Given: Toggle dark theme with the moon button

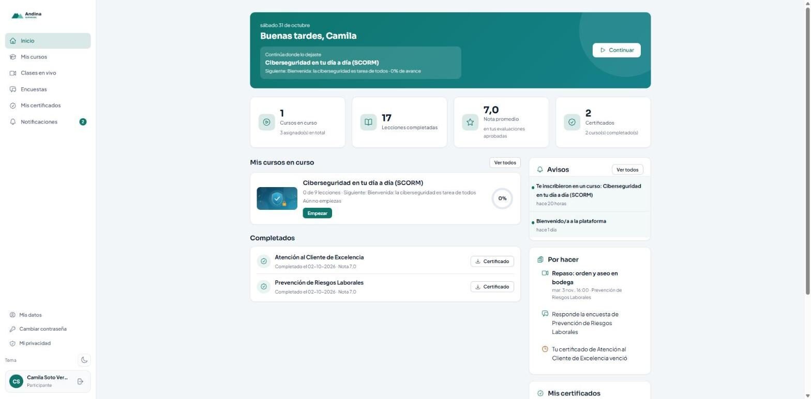Looking at the screenshot, I should (84, 360).
